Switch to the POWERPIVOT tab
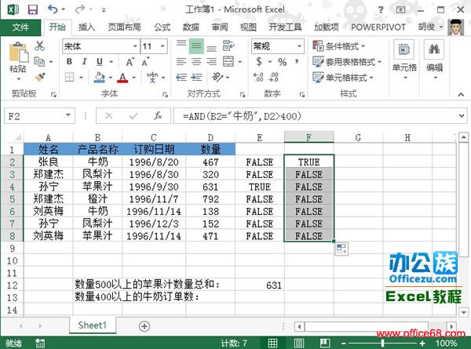Viewport: 471px width, 349px height. 378,27
